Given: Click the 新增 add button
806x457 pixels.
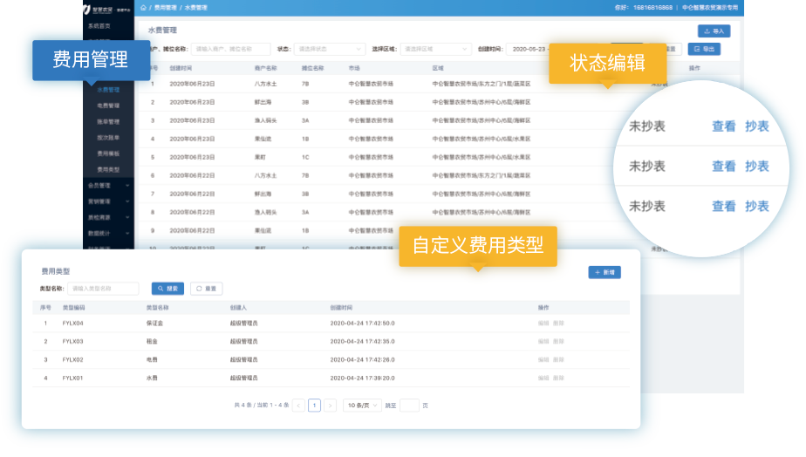Looking at the screenshot, I should (604, 272).
